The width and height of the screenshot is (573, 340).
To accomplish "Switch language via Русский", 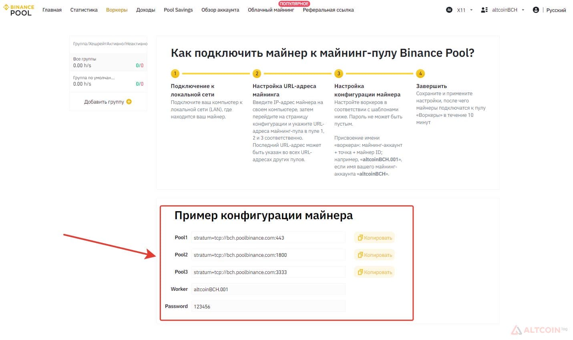I will (556, 10).
